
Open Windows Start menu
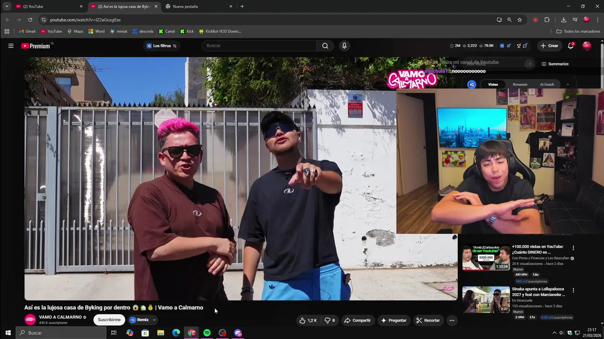(x=8, y=333)
